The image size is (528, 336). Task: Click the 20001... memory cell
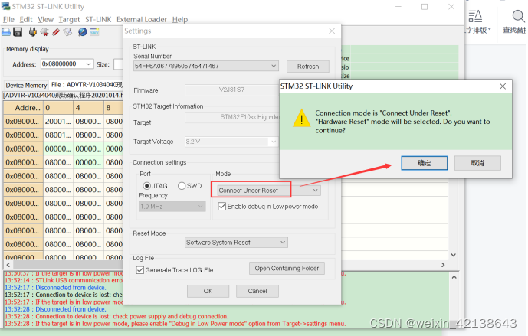(x=58, y=122)
